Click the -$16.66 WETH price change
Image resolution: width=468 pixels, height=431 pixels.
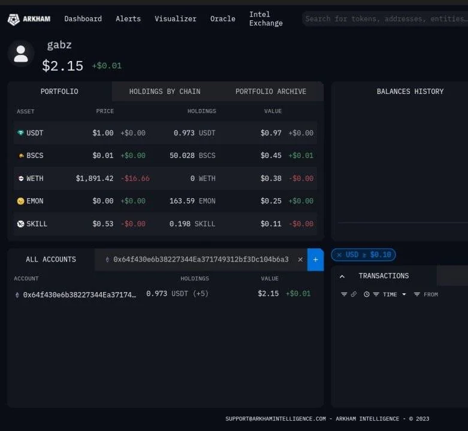pos(135,178)
